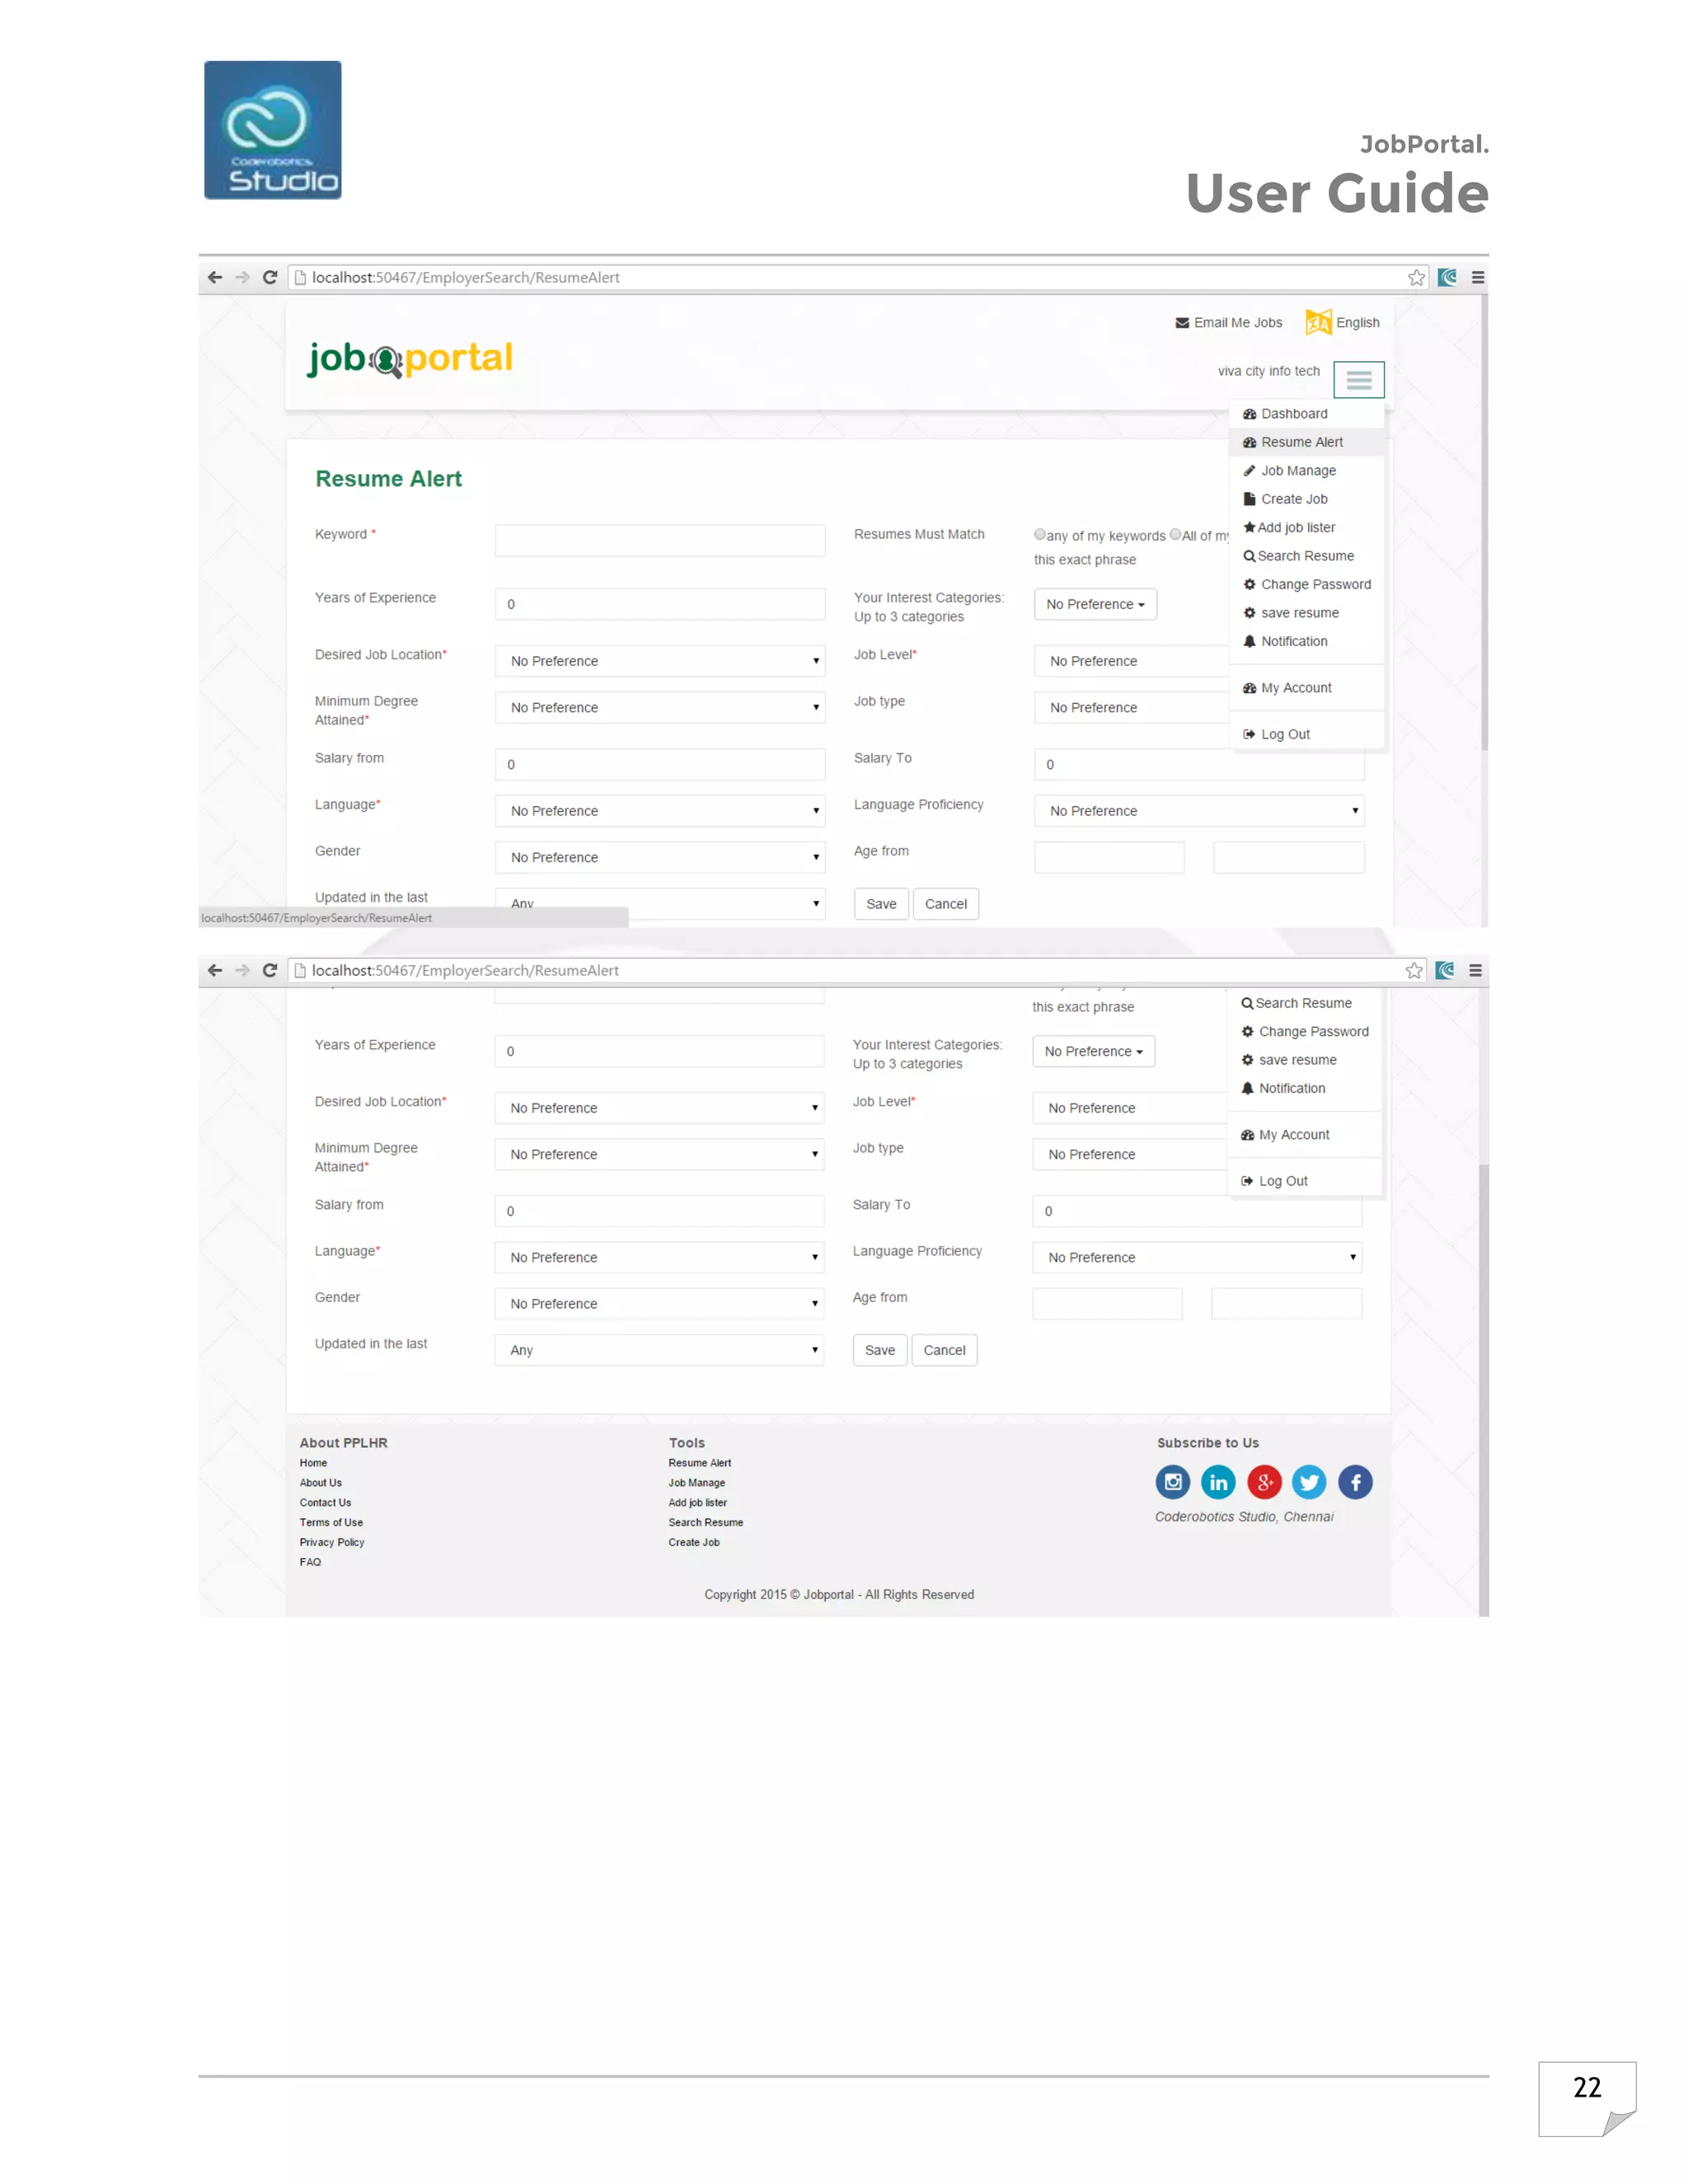The width and height of the screenshot is (1688, 2184).
Task: Open the LinkedIn social icon
Action: [x=1218, y=1481]
